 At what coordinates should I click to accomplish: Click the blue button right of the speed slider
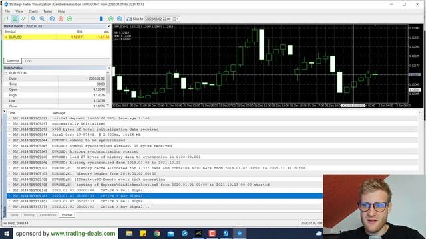coord(120,19)
